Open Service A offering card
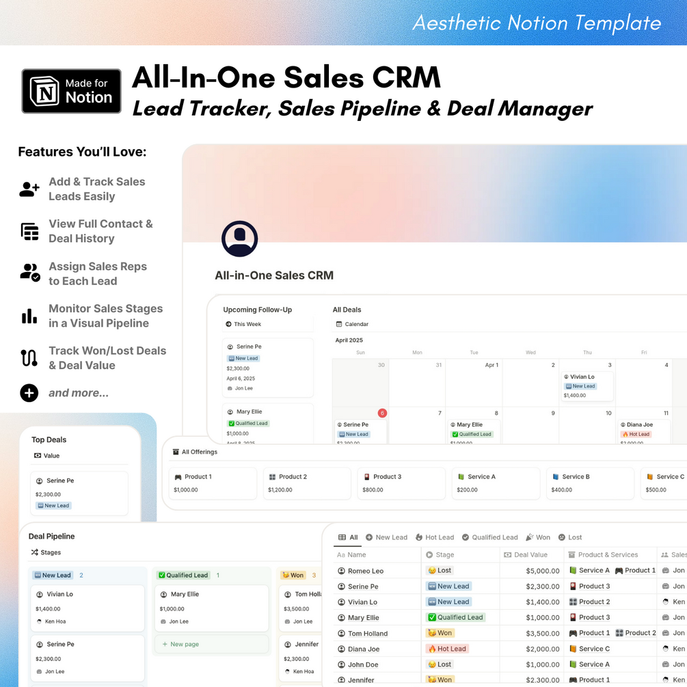The height and width of the screenshot is (687, 687). 496,483
